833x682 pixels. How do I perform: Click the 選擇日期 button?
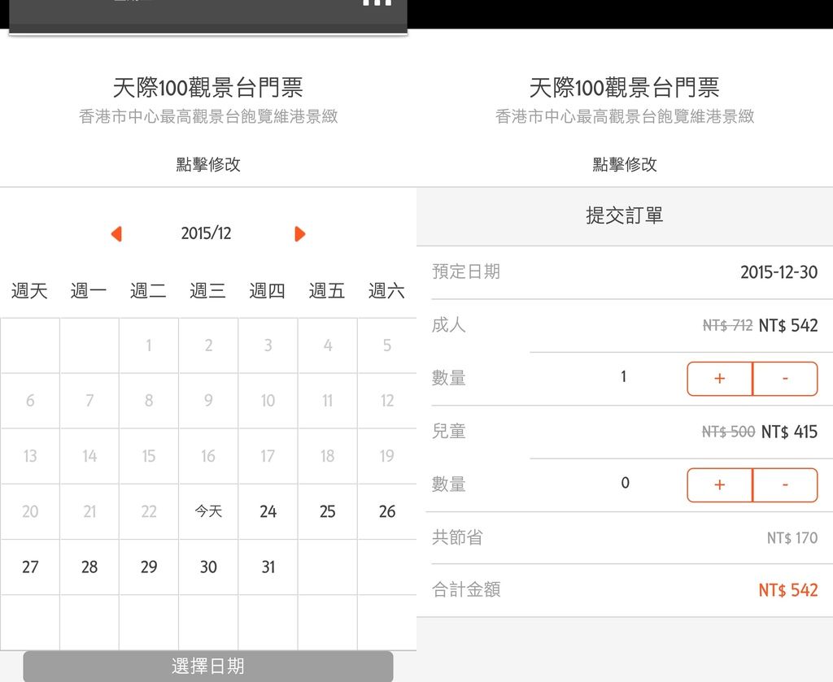pos(208,666)
